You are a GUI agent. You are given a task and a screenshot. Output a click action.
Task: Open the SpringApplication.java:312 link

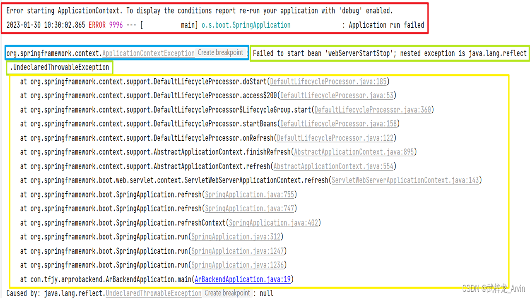tap(236, 237)
